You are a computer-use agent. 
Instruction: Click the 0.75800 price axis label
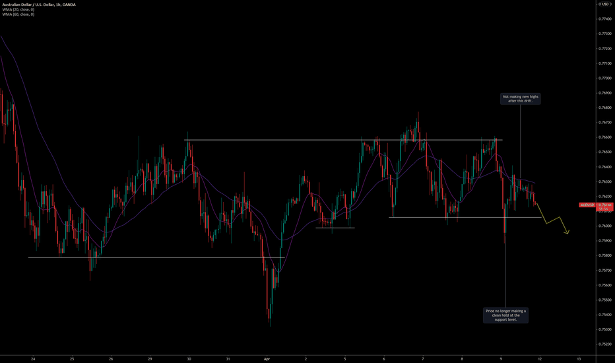pos(604,255)
